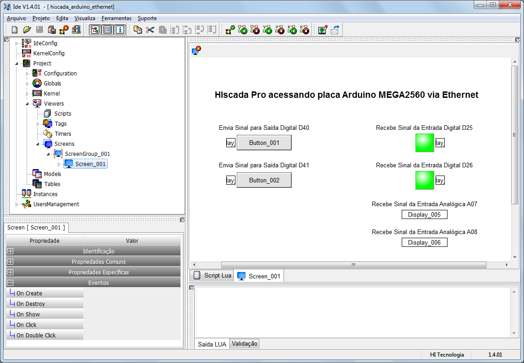Open a project using the folder icon
The height and width of the screenshot is (363, 524).
[x=27, y=30]
